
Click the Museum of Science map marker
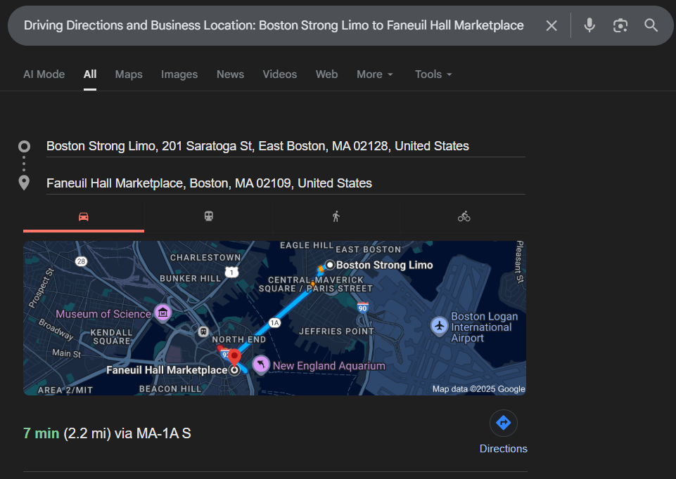[163, 313]
